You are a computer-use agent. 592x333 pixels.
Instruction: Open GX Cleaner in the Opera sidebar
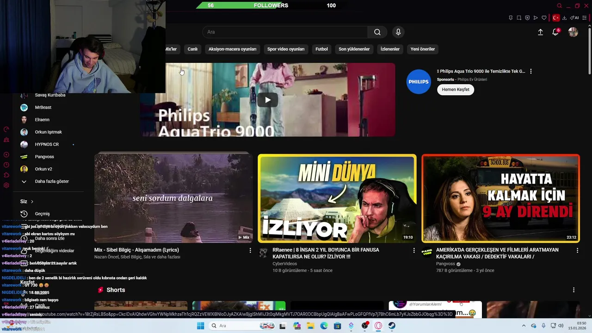(6, 140)
